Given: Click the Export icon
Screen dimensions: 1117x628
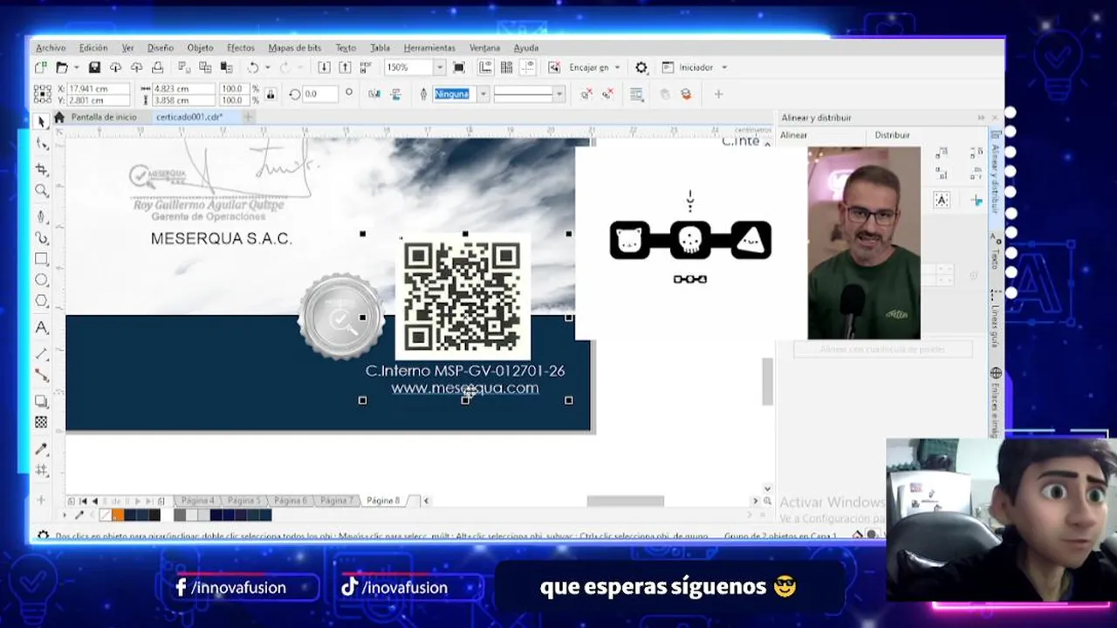Looking at the screenshot, I should click(345, 67).
